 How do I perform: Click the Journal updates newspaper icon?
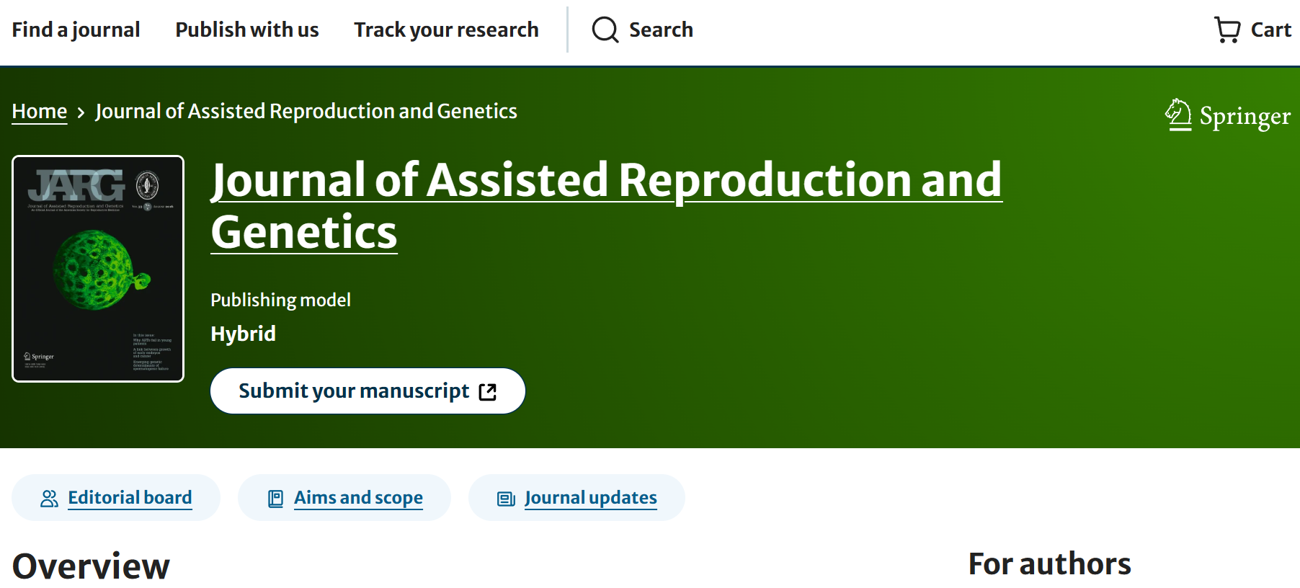pos(506,499)
